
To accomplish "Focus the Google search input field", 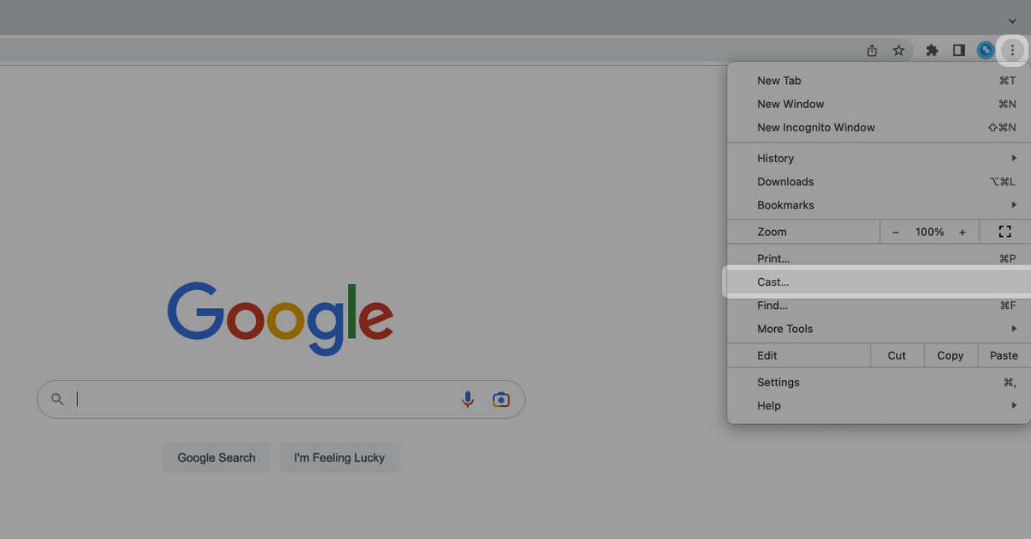I will coord(281,399).
